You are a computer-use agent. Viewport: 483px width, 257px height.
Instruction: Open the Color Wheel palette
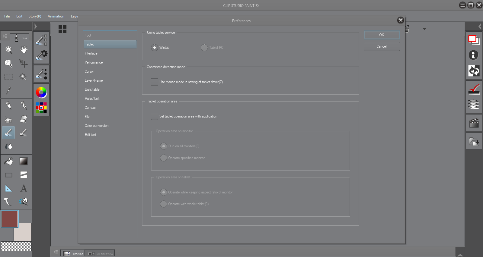(x=41, y=92)
